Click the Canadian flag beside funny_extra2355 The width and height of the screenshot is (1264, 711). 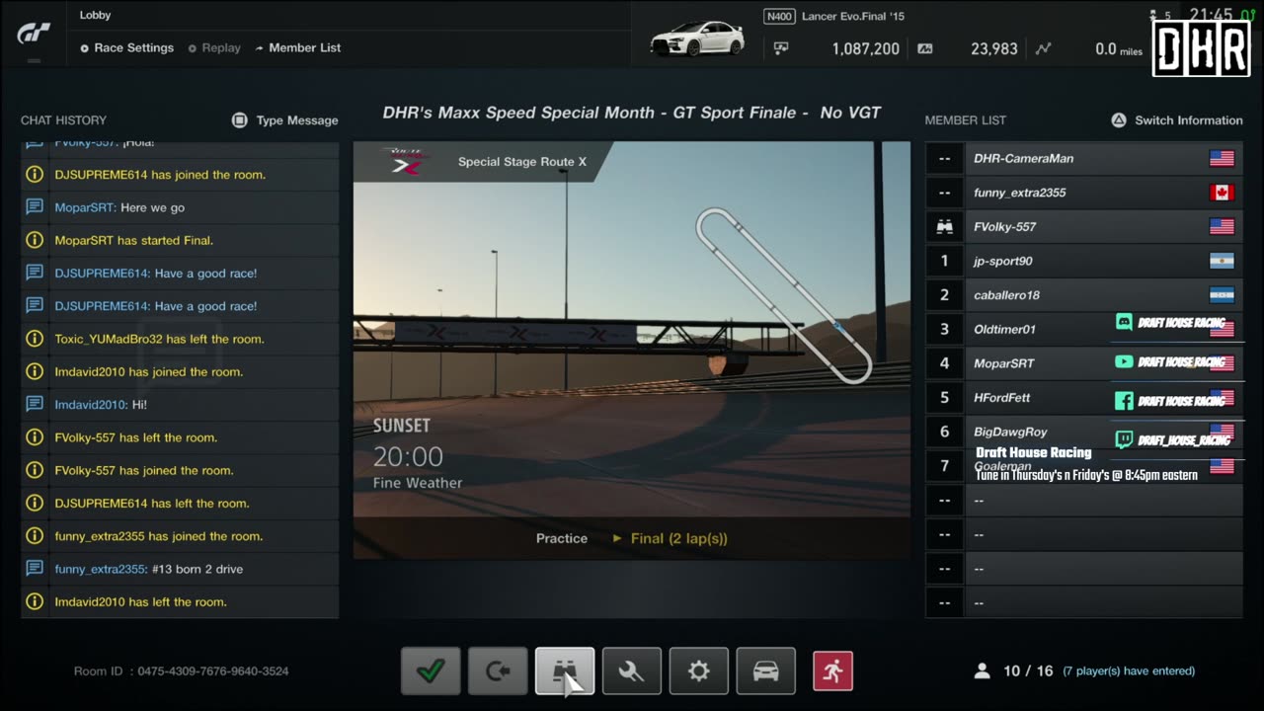click(x=1222, y=193)
